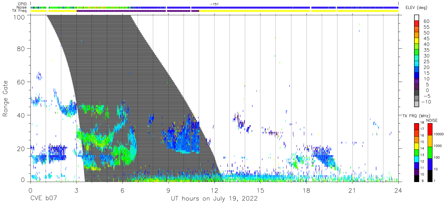448x206 pixels.
Task: Select the red 10000 NOISE legend swatch
Action: pyautogui.click(x=430, y=129)
